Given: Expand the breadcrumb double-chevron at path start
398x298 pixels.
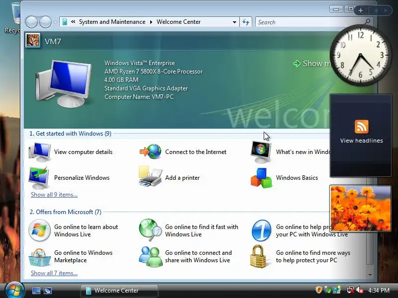Looking at the screenshot, I should 73,22.
